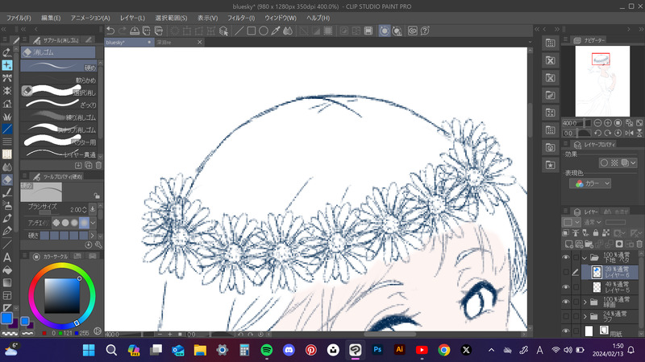Open Spotify from the taskbar
This screenshot has width=645, height=362.
pyautogui.click(x=267, y=350)
